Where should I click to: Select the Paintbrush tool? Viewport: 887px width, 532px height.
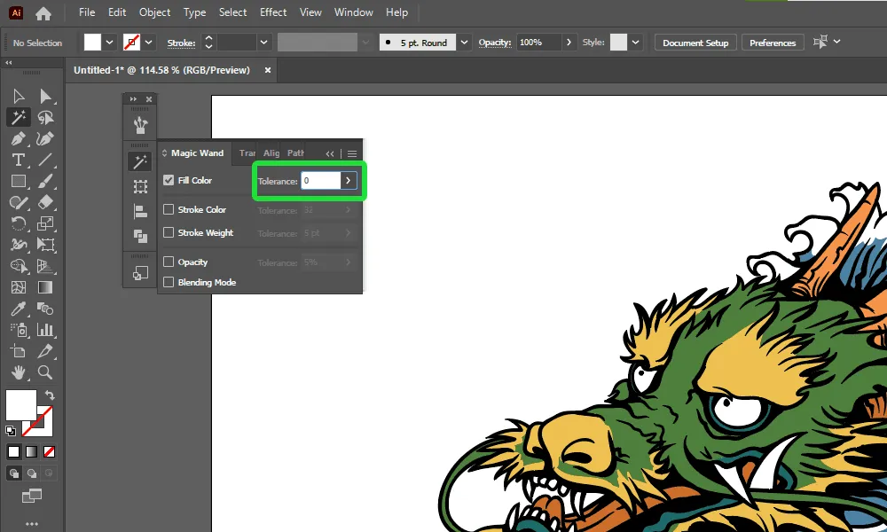(45, 182)
